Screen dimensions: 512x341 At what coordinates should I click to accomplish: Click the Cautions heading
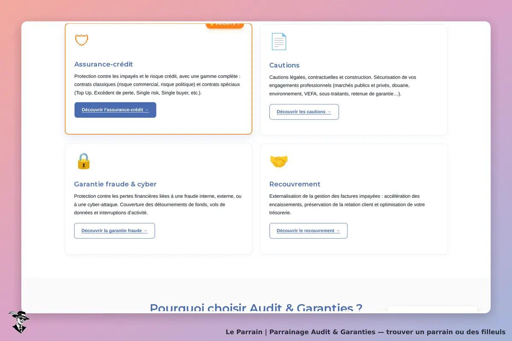285,65
